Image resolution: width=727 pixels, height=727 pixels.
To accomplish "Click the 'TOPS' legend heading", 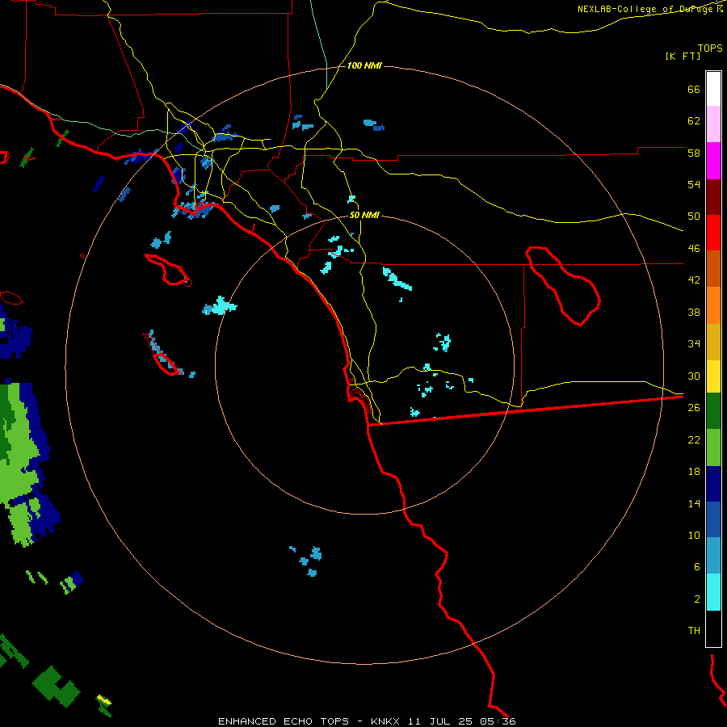I will [710, 48].
